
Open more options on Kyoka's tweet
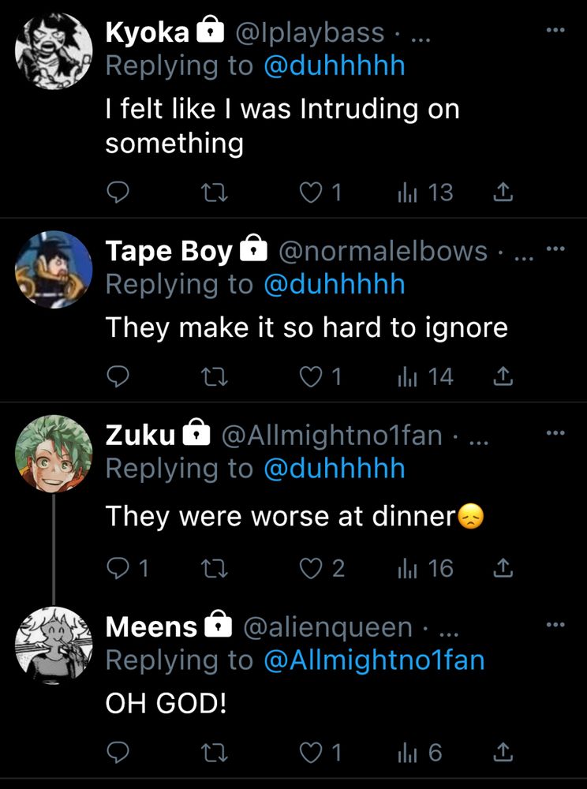pos(555,30)
